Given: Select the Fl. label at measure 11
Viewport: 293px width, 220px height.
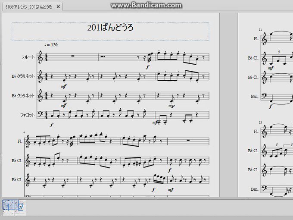Looking at the screenshot, I should tap(256, 38).
